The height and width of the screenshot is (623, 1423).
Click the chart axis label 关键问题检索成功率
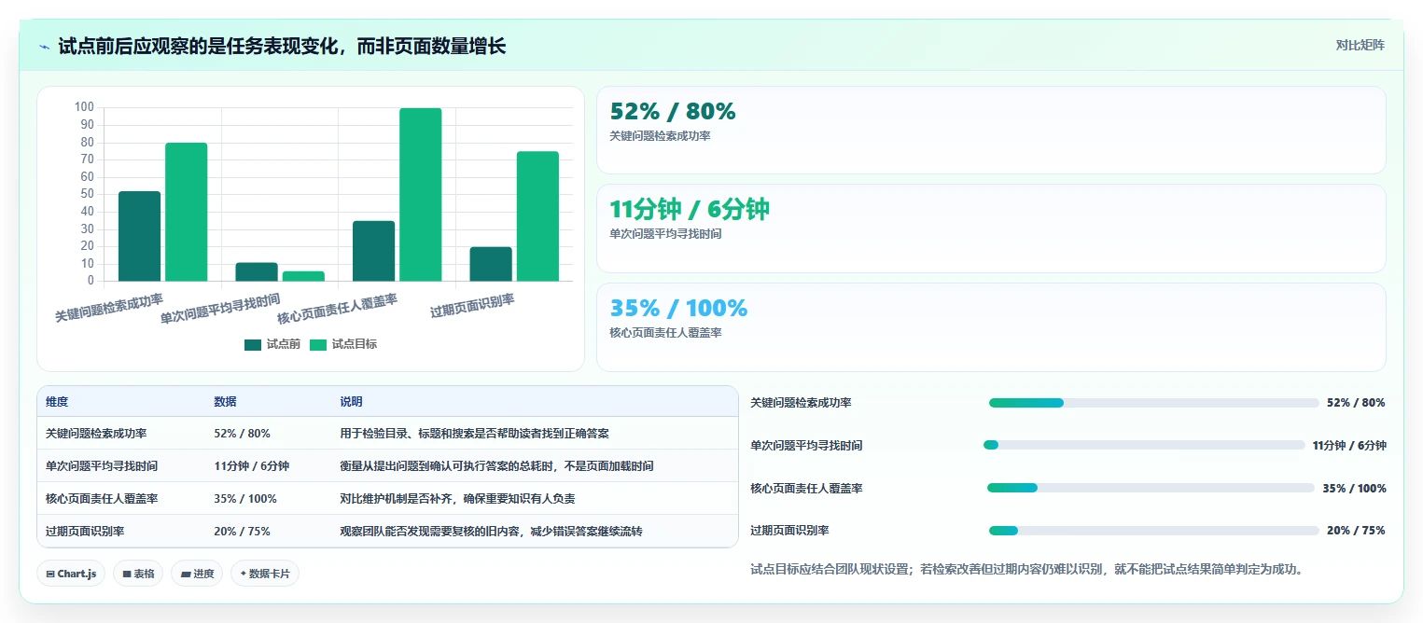click(109, 308)
